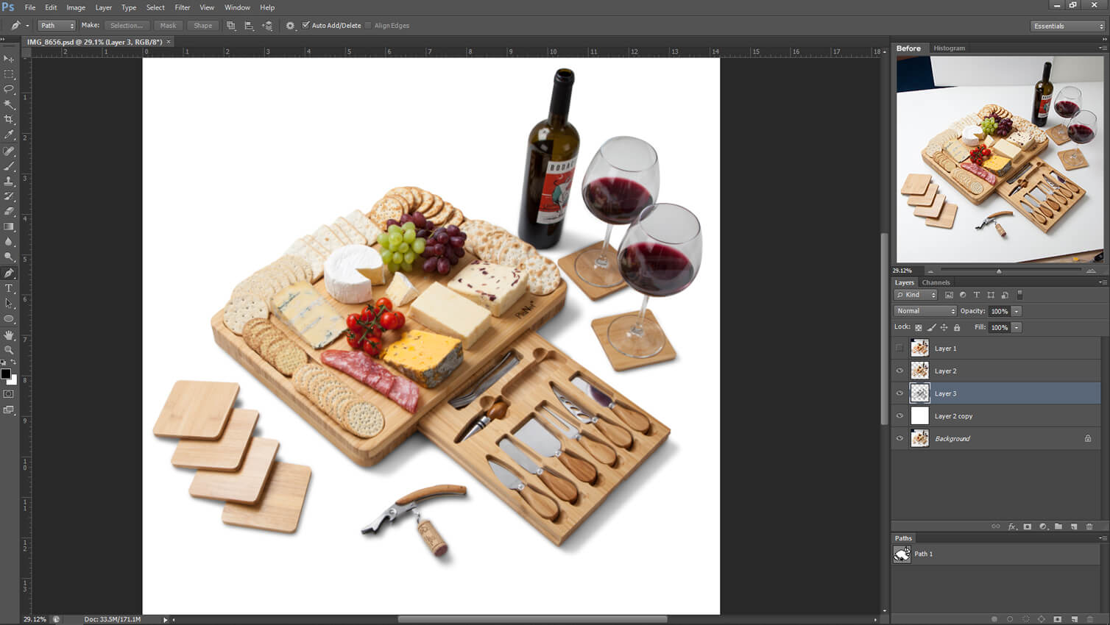1110x625 pixels.
Task: Open the Image menu
Action: coord(76,7)
